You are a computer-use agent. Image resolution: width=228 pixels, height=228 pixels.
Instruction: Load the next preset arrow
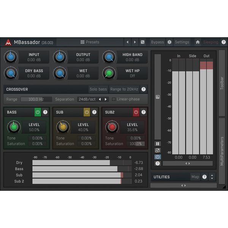pos(135,42)
